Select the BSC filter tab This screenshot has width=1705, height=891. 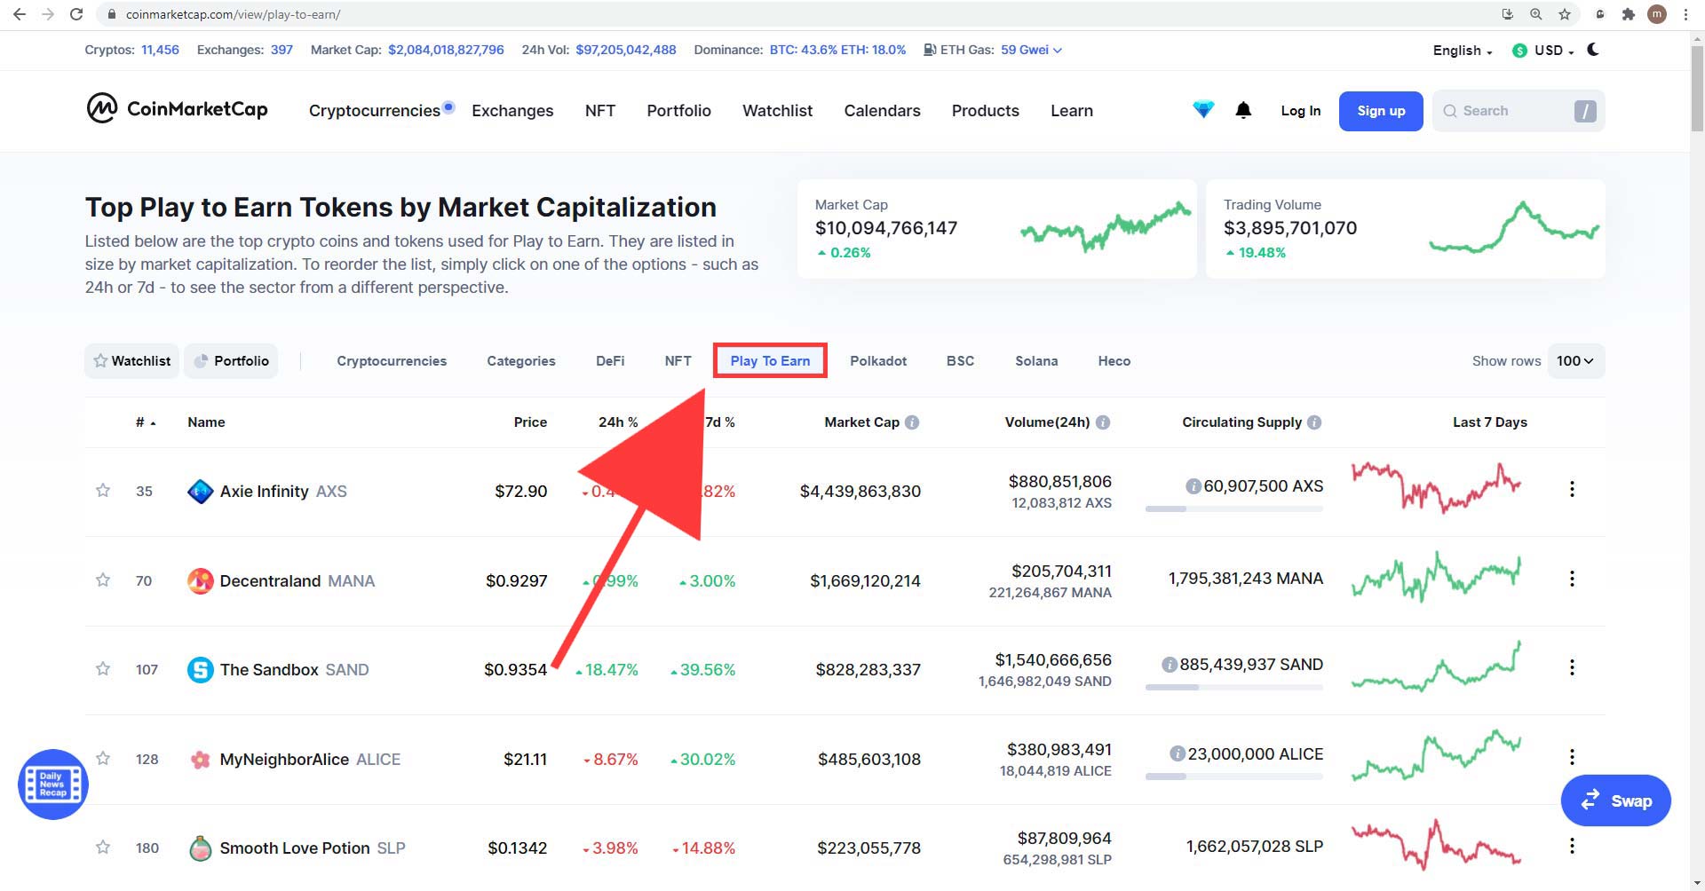click(x=960, y=361)
